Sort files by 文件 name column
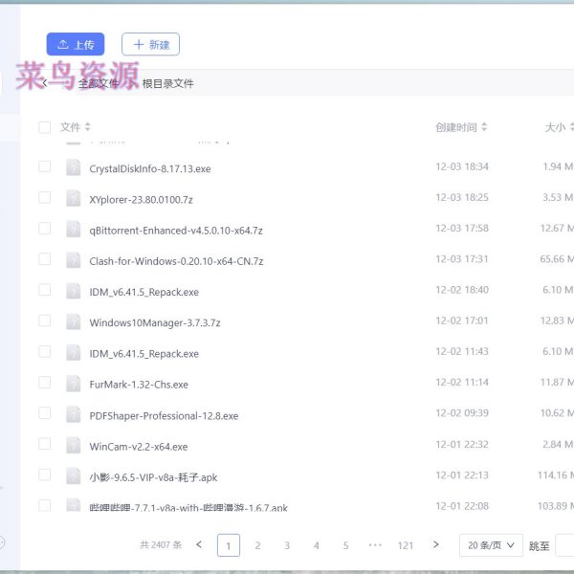 [x=75, y=127]
